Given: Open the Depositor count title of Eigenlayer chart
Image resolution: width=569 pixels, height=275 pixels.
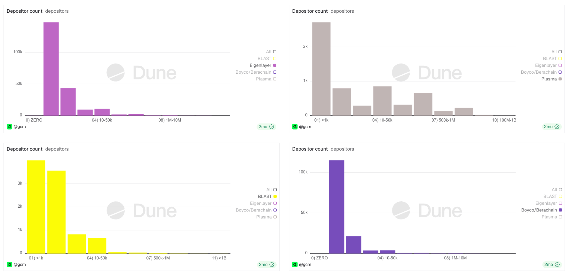Looking at the screenshot, I should coord(24,11).
